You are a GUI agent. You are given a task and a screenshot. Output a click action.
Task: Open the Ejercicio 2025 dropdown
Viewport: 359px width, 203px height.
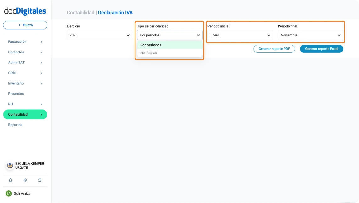pos(99,35)
